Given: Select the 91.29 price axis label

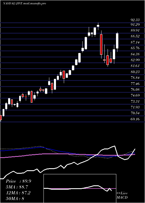Looking at the screenshot, I should [135, 24].
